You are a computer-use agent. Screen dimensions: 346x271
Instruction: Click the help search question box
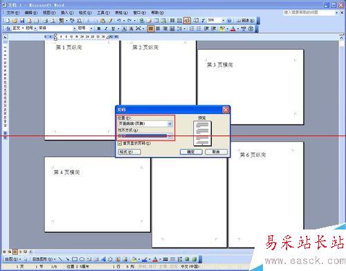pyautogui.click(x=309, y=12)
